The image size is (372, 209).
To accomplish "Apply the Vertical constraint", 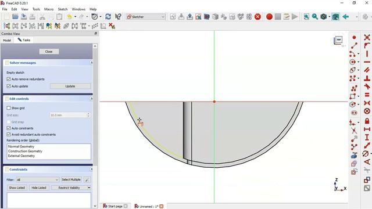I will click(367, 54).
